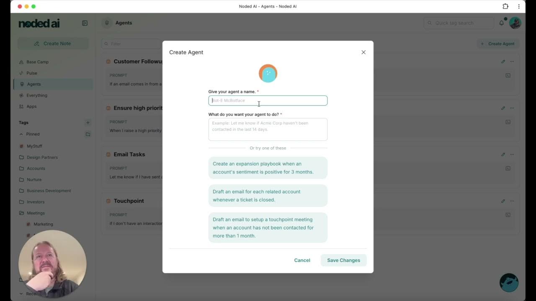The width and height of the screenshot is (536, 301).
Task: Add a new tag with plus icon
Action: (x=88, y=122)
